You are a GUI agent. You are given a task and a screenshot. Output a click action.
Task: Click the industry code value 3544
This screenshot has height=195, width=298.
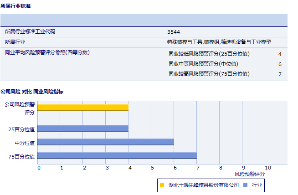pyautogui.click(x=173, y=32)
